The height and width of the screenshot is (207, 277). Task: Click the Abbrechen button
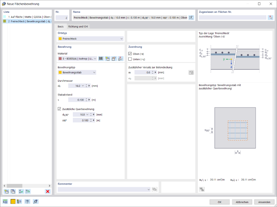242,202
